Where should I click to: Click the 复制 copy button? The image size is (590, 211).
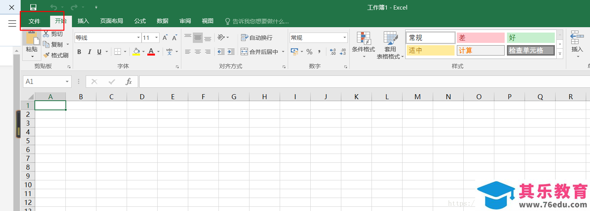point(53,44)
